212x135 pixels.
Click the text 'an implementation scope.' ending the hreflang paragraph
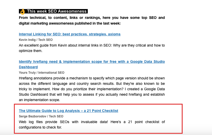(39, 100)
